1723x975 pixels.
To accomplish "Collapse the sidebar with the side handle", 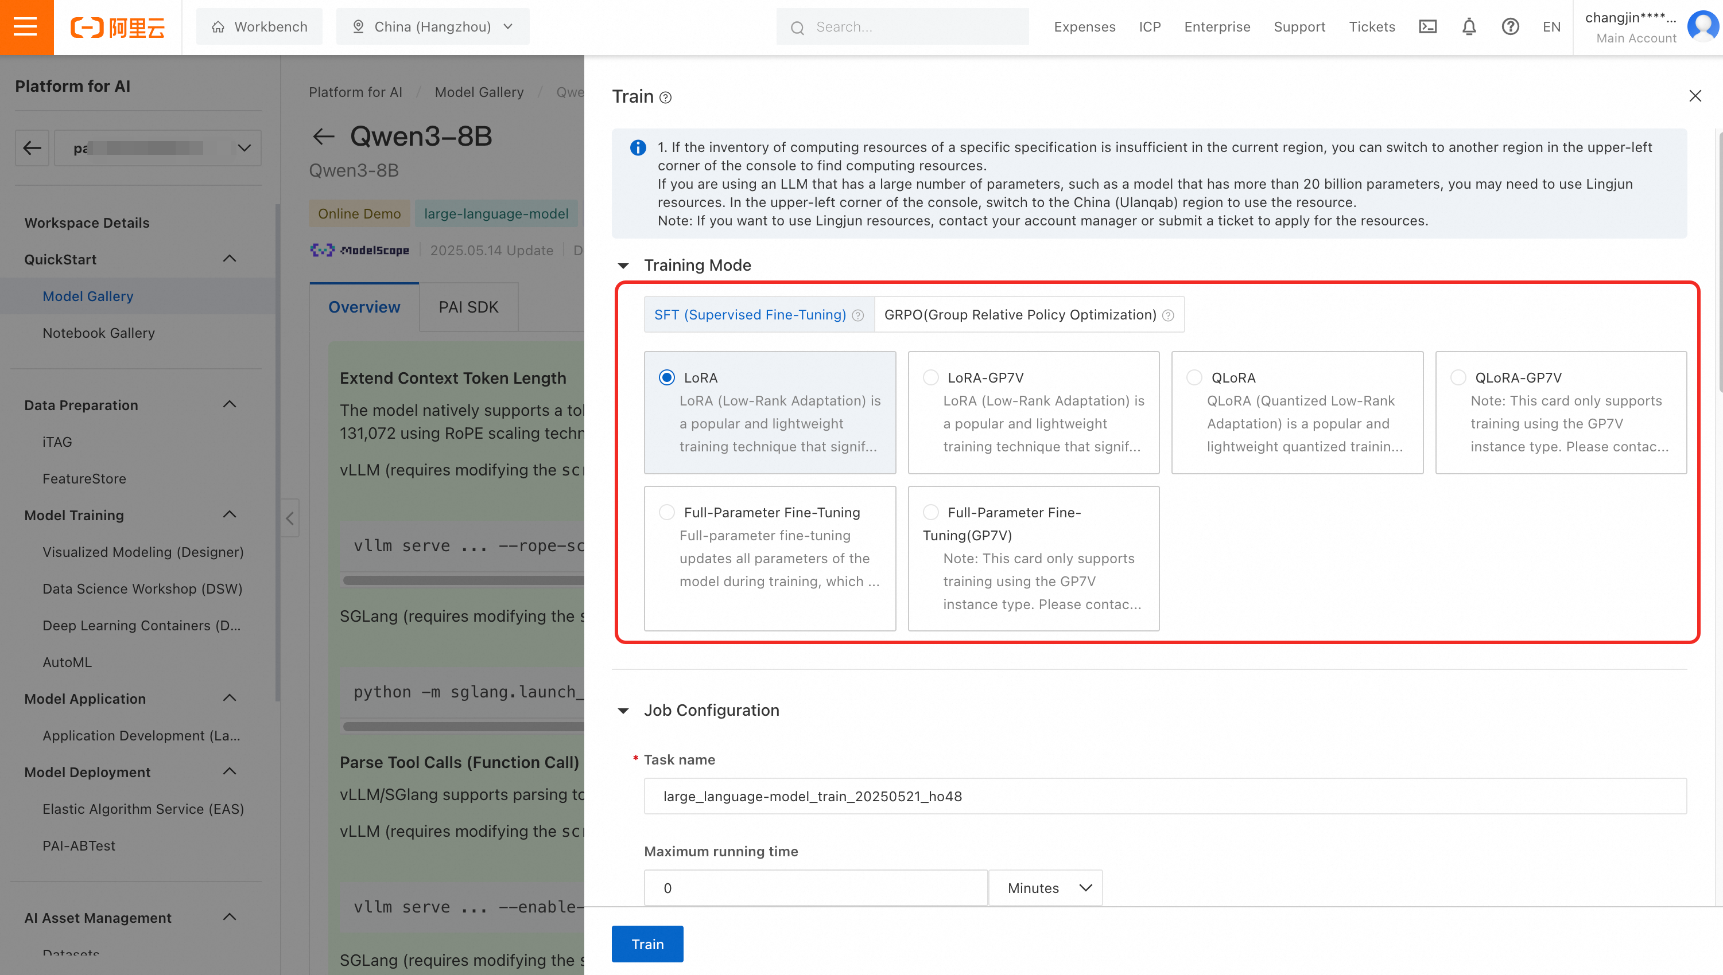I will pyautogui.click(x=289, y=518).
